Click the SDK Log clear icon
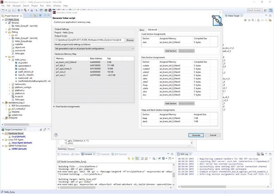Viewport: 274px width, 194px height. tap(258, 154)
